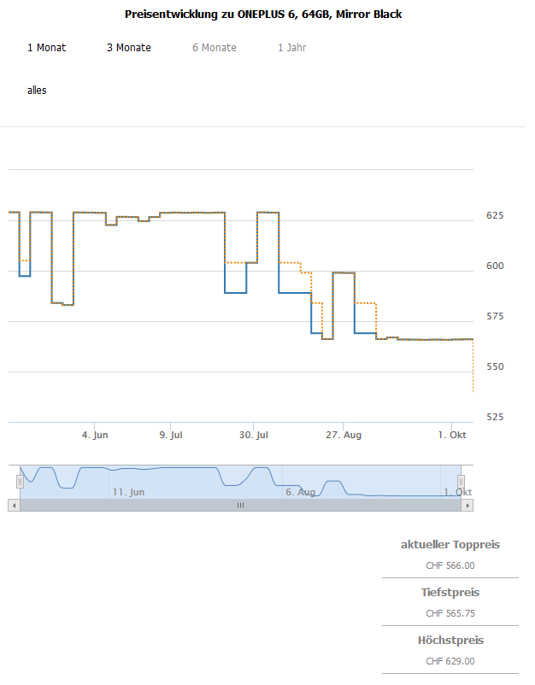Click the 11. Jun label in navigator

128,492
